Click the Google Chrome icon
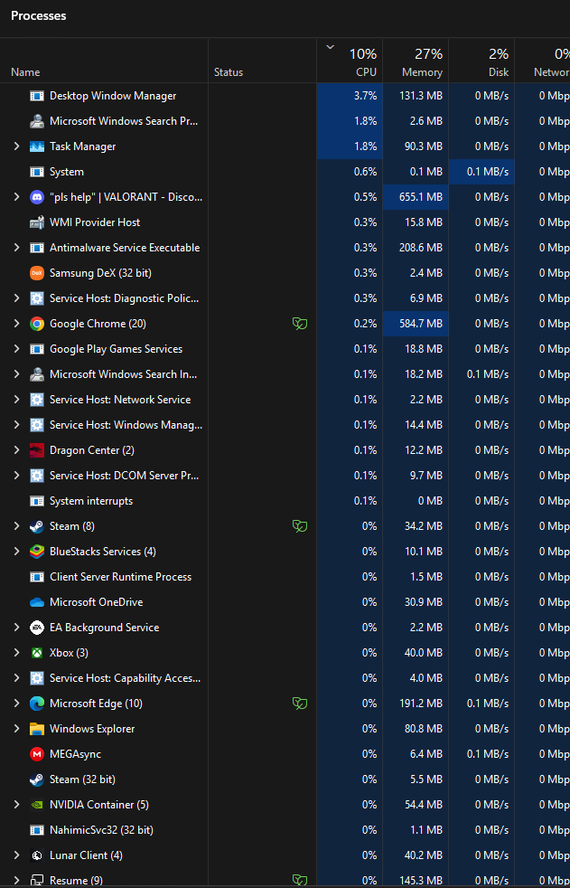The image size is (570, 888). [37, 324]
